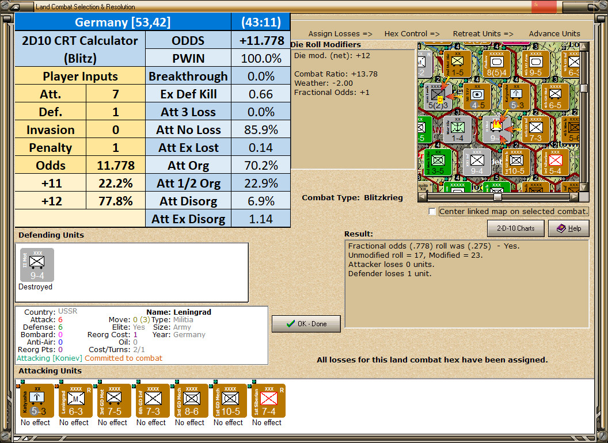Image resolution: width=608 pixels, height=443 pixels.
Task: Click the Att No Loss 85.9% value
Action: click(x=261, y=130)
